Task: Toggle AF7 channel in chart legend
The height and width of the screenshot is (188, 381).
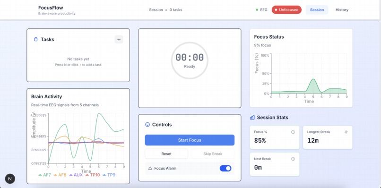Action: (45, 175)
